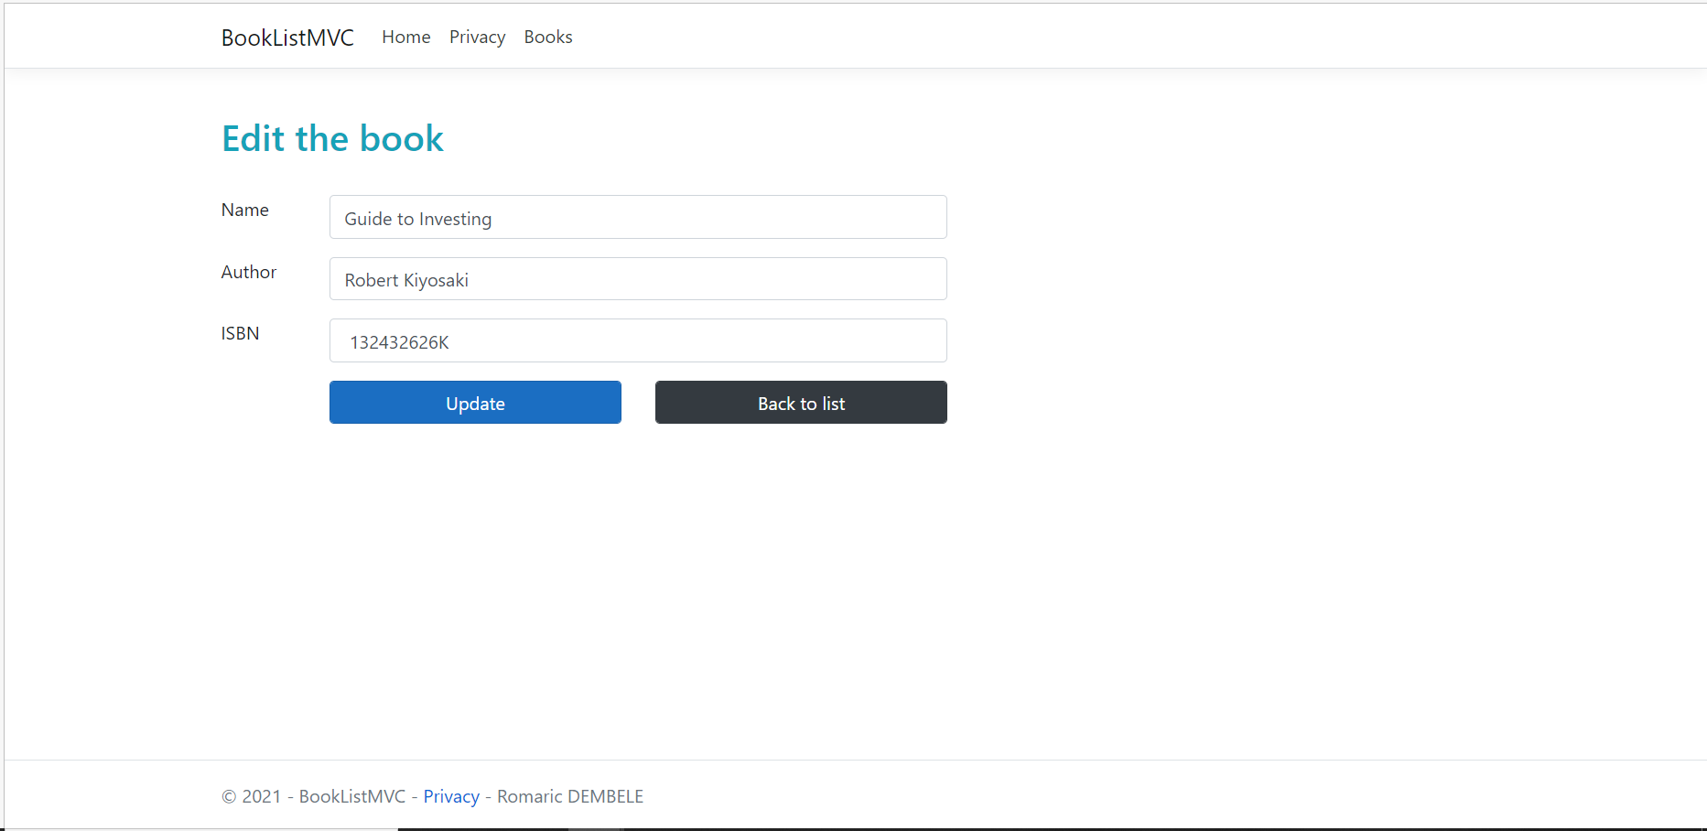Click the Name field label
The width and height of the screenshot is (1707, 831).
click(x=244, y=210)
